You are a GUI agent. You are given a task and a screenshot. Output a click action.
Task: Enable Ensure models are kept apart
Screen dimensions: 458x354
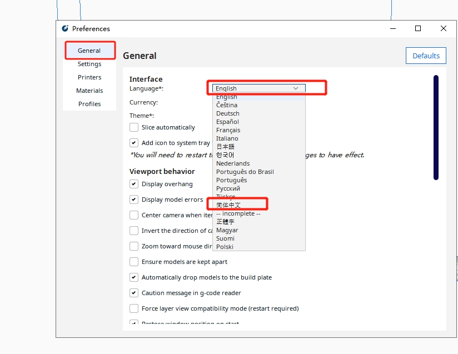coord(134,262)
